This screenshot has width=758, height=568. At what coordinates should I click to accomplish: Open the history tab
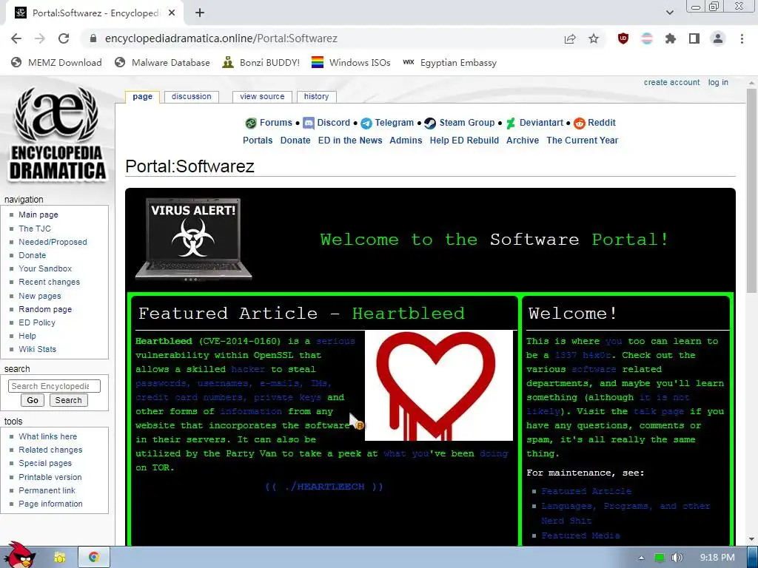[316, 97]
